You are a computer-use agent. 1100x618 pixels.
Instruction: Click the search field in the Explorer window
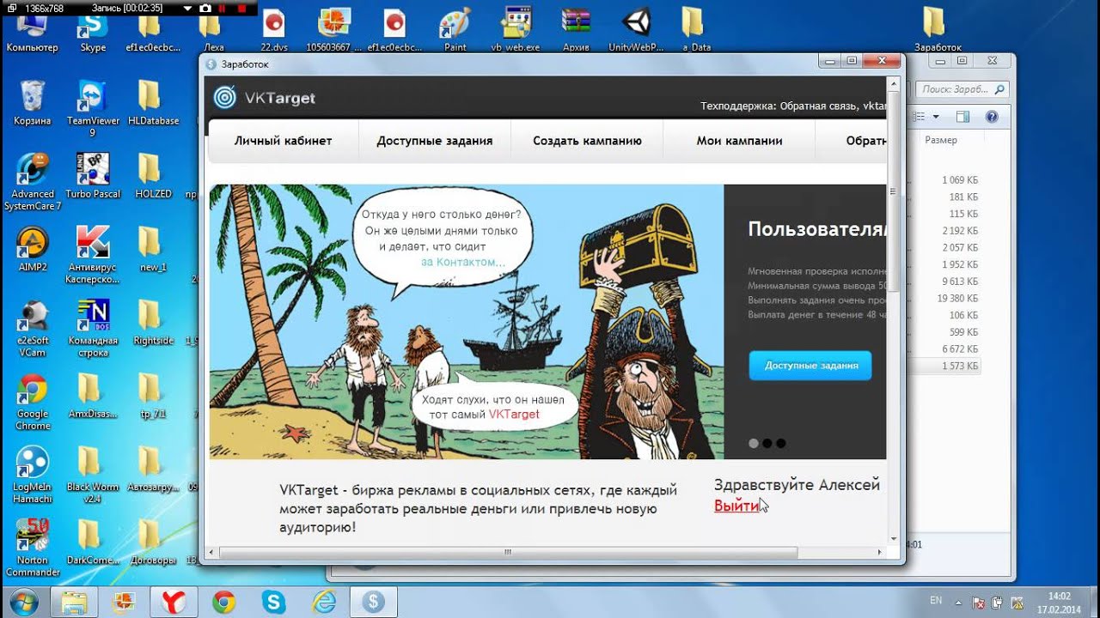(x=962, y=88)
